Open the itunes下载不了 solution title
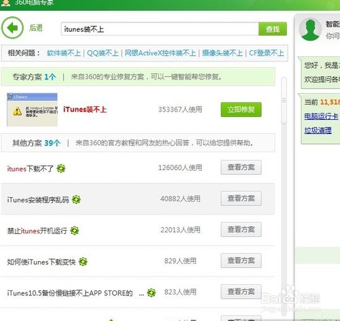This screenshot has width=340, height=321. pyautogui.click(x=30, y=169)
